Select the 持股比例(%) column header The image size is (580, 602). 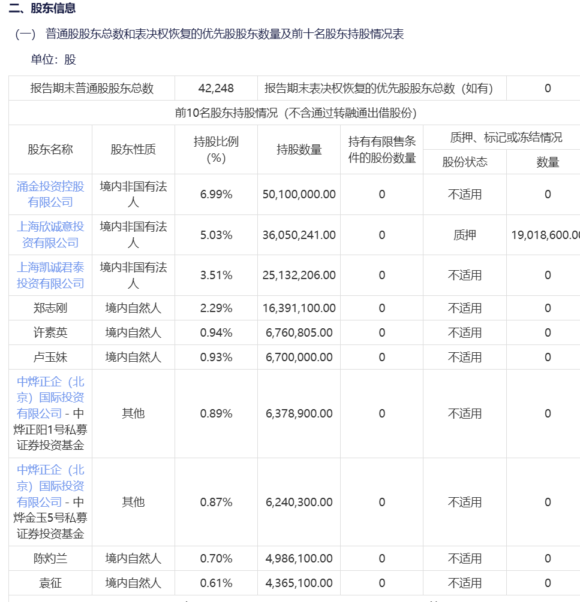pos(216,150)
